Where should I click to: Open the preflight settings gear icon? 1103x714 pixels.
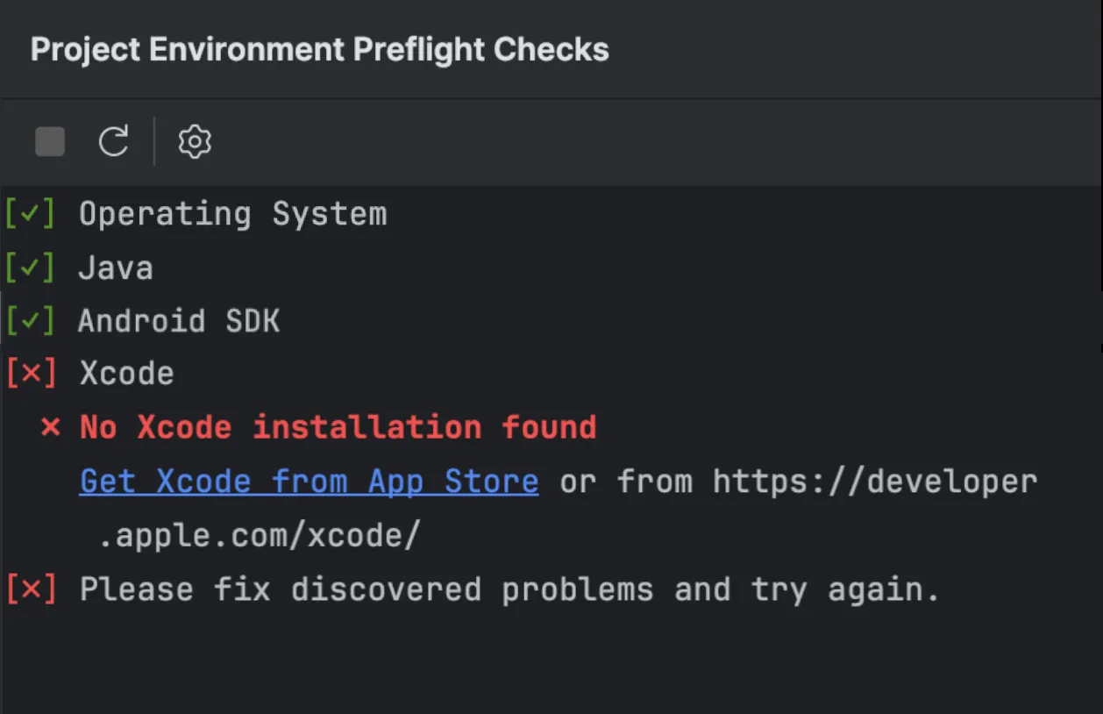[194, 141]
